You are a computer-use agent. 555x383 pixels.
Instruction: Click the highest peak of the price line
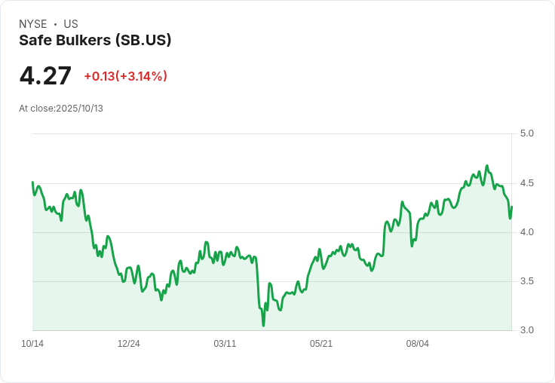coord(486,166)
